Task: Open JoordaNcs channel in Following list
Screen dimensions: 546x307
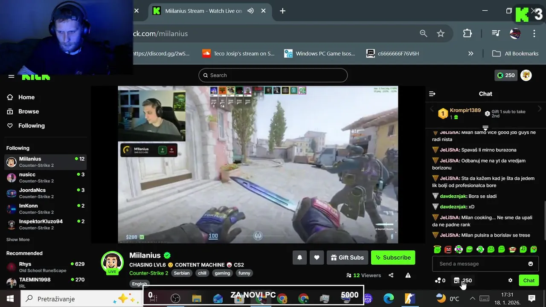Action: point(46,193)
